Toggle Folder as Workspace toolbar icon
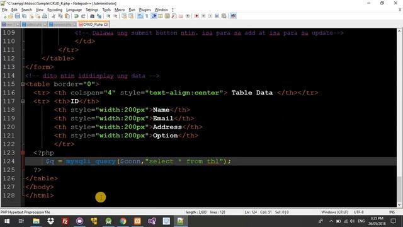The height and width of the screenshot is (227, 403). [x=181, y=16]
